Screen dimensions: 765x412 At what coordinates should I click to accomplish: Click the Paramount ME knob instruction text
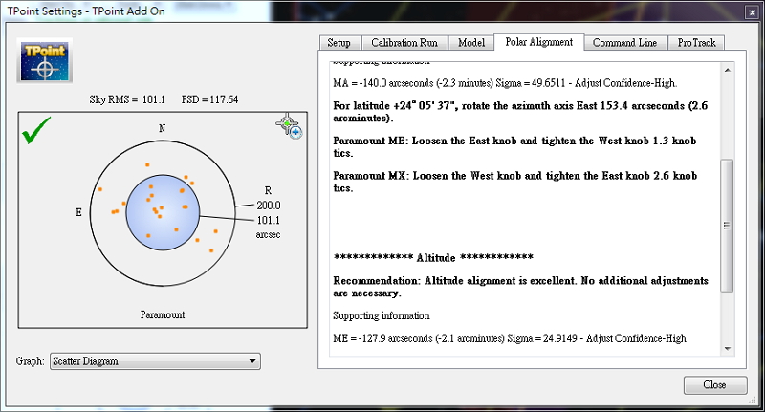[514, 147]
